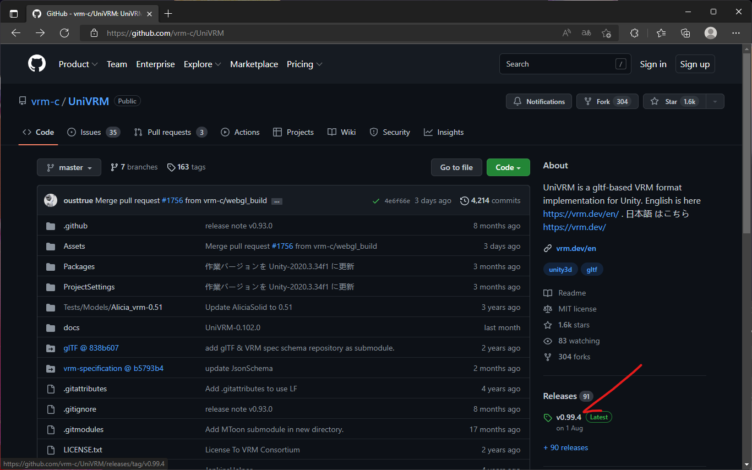
Task: Click the Notifications button
Action: click(x=539, y=101)
